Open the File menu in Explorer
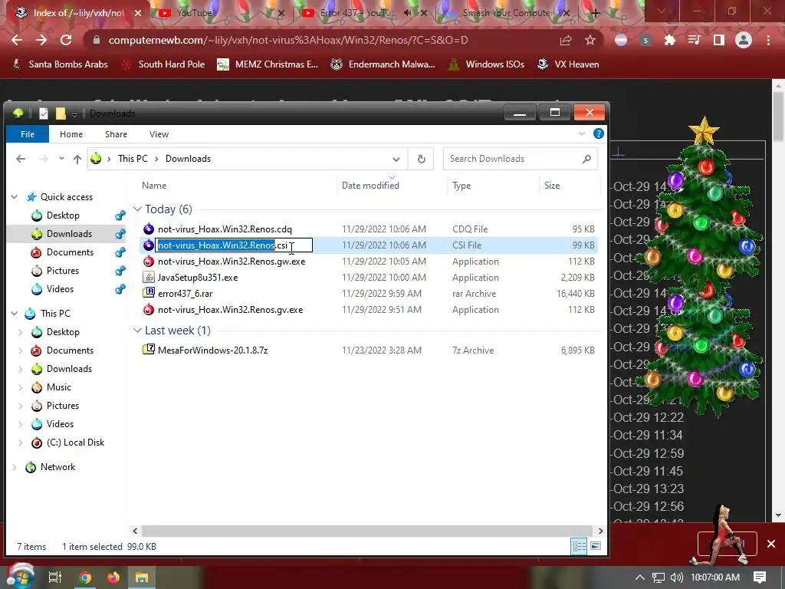This screenshot has height=589, width=785. click(x=28, y=134)
